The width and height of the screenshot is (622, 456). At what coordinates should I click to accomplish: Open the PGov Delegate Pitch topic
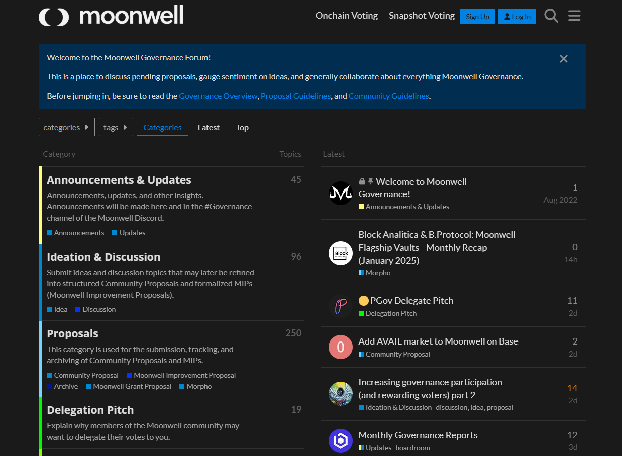point(411,300)
